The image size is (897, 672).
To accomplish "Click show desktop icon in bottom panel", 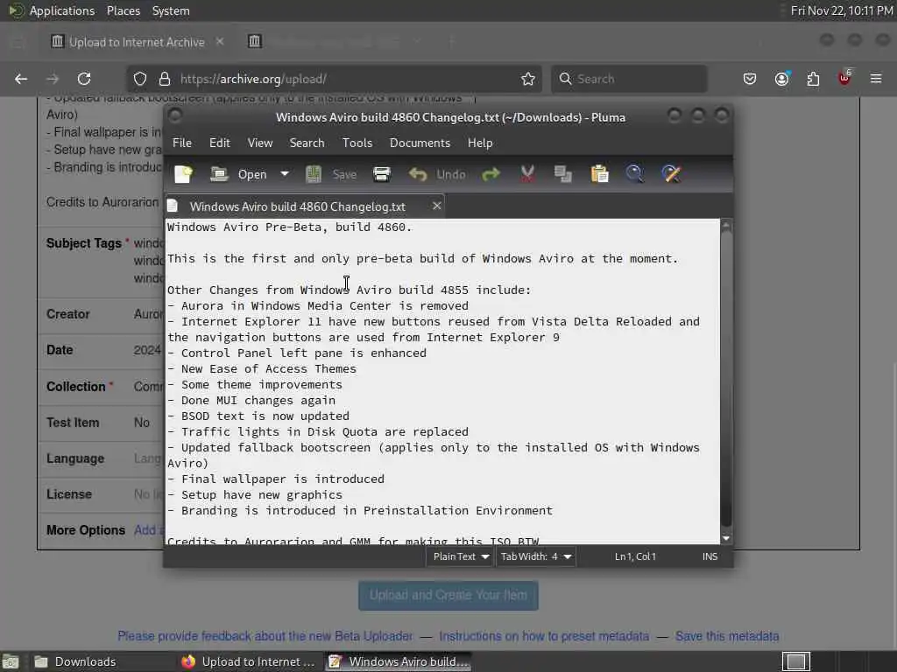I will point(11,661).
